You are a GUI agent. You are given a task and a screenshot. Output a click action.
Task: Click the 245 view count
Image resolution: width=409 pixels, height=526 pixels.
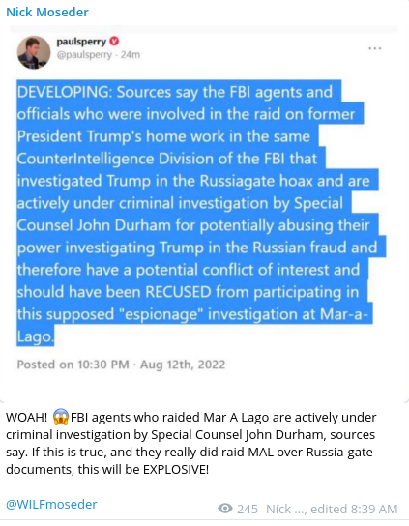[248, 509]
